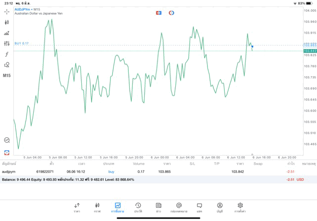
Task: Open the AUDJPYm symbol title
Action: pyautogui.click(x=24, y=9)
